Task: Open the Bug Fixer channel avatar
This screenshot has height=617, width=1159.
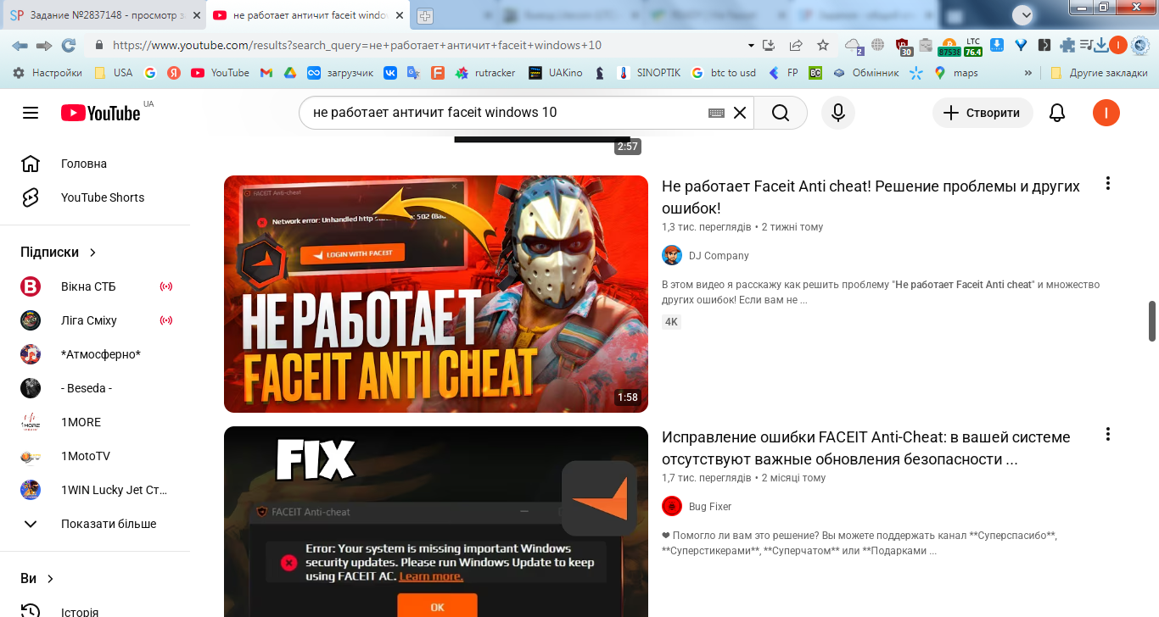Action: coord(672,506)
